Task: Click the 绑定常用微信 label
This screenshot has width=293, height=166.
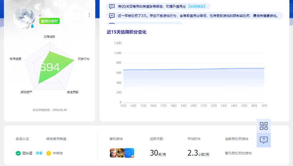Action: 56,139
